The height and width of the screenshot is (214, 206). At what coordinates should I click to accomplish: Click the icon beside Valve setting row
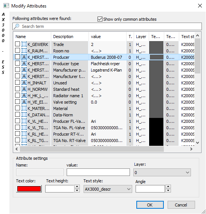tap(24, 102)
